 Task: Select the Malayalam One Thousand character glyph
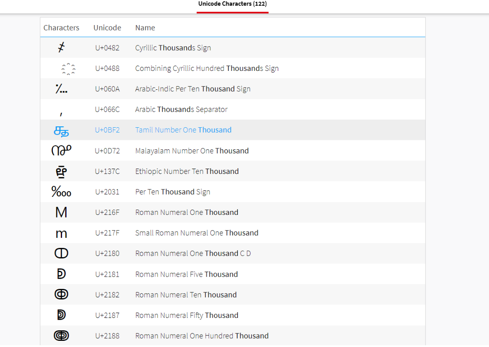(61, 151)
